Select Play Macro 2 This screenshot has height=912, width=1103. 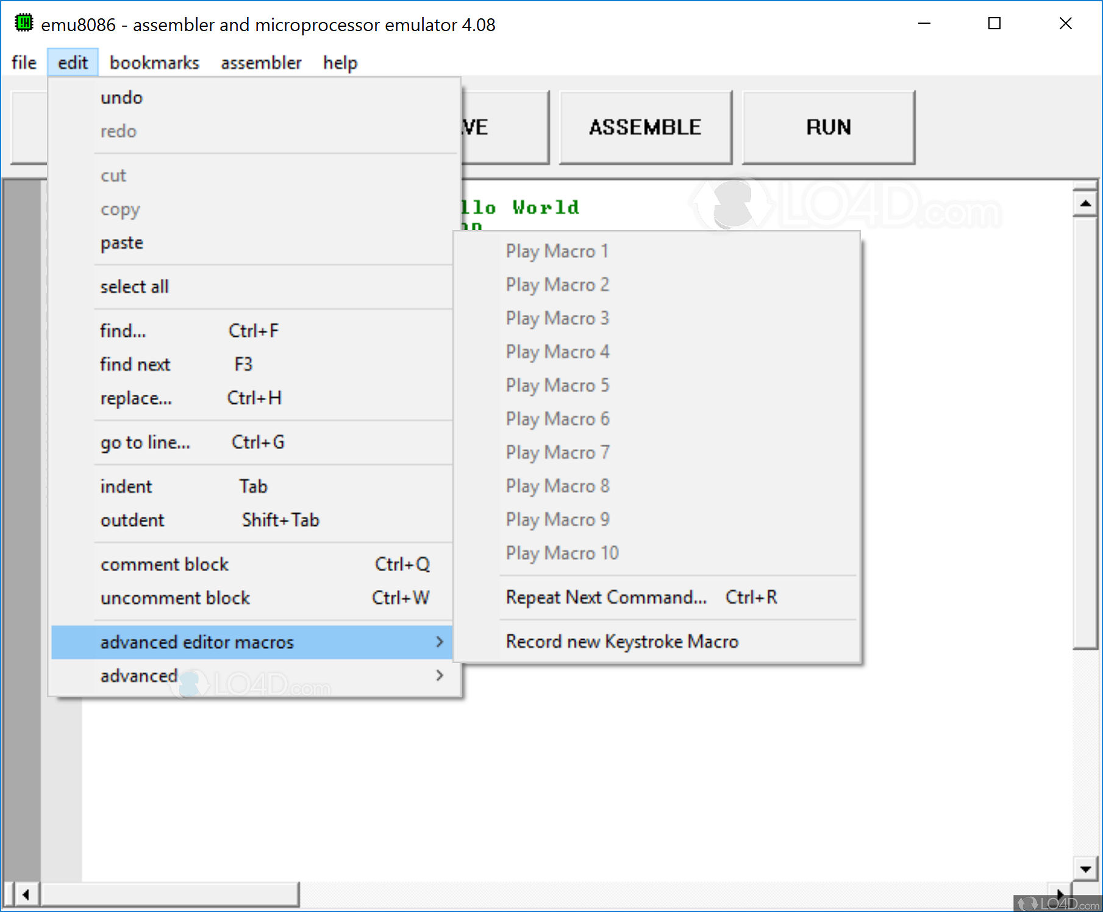click(x=657, y=285)
